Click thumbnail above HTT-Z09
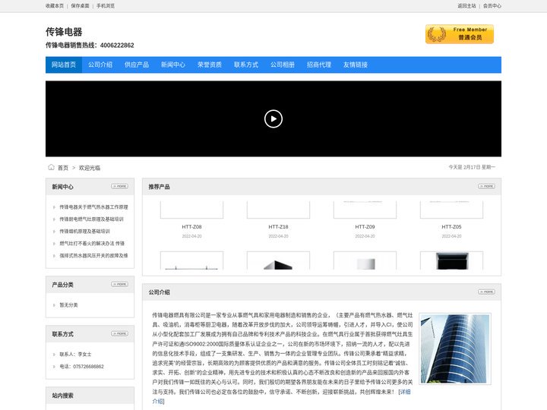 click(x=365, y=210)
